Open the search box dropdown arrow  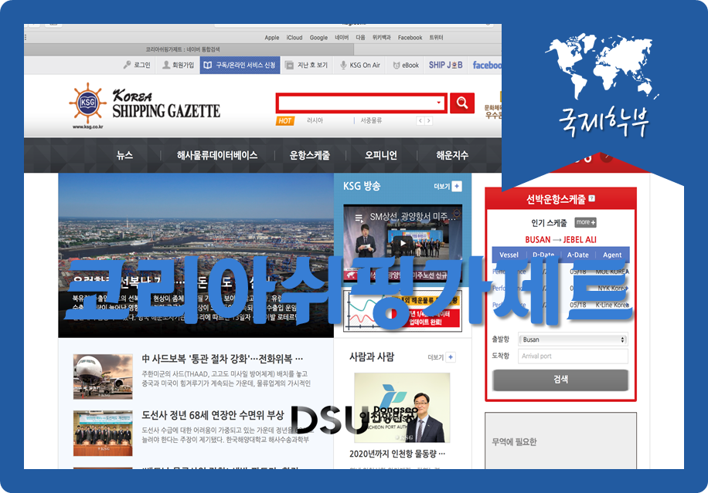point(438,103)
